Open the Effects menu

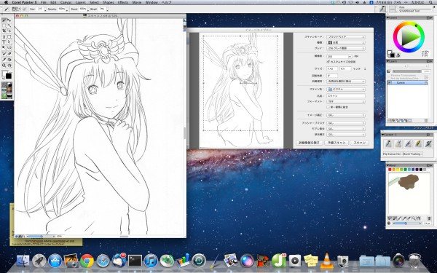[x=123, y=2]
